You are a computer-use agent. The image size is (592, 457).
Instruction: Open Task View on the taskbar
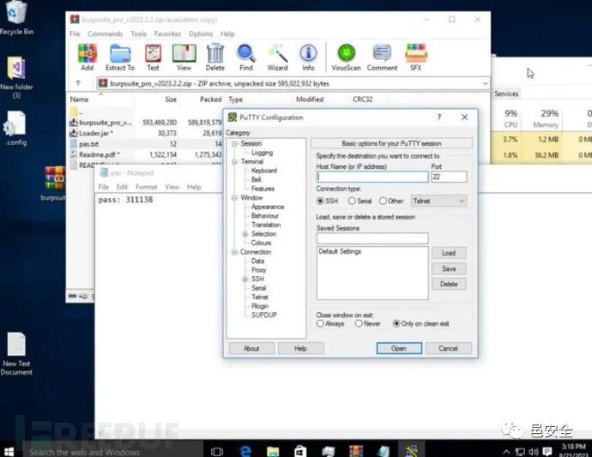click(217, 451)
